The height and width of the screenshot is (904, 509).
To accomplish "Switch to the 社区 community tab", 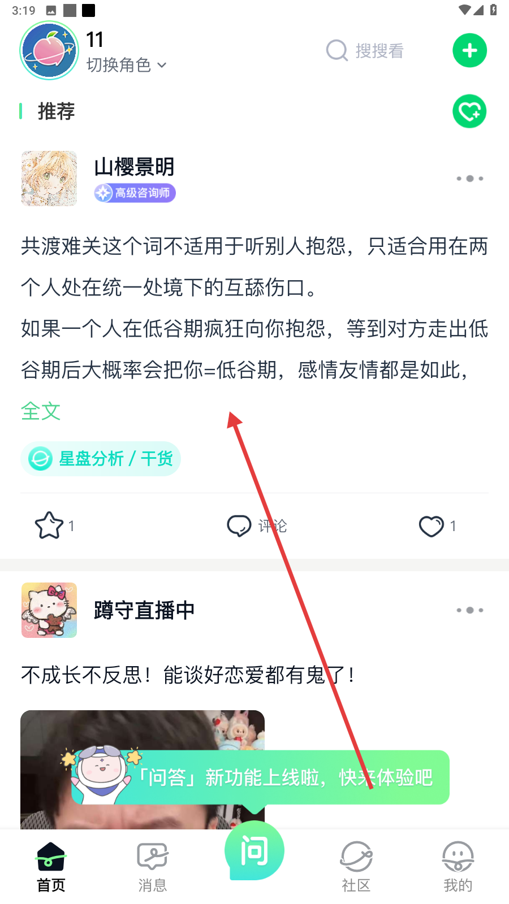I will click(x=356, y=867).
